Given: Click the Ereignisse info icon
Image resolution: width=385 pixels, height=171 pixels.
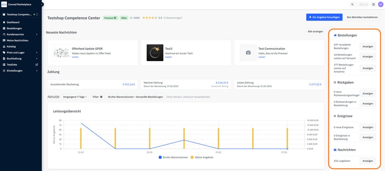Looking at the screenshot, I should point(335,116).
